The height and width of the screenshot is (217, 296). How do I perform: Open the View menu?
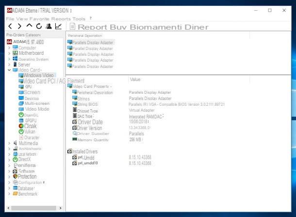pos(22,19)
